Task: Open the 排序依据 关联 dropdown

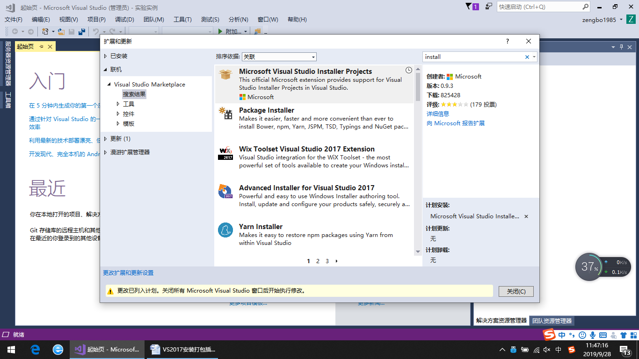Action: (x=279, y=57)
